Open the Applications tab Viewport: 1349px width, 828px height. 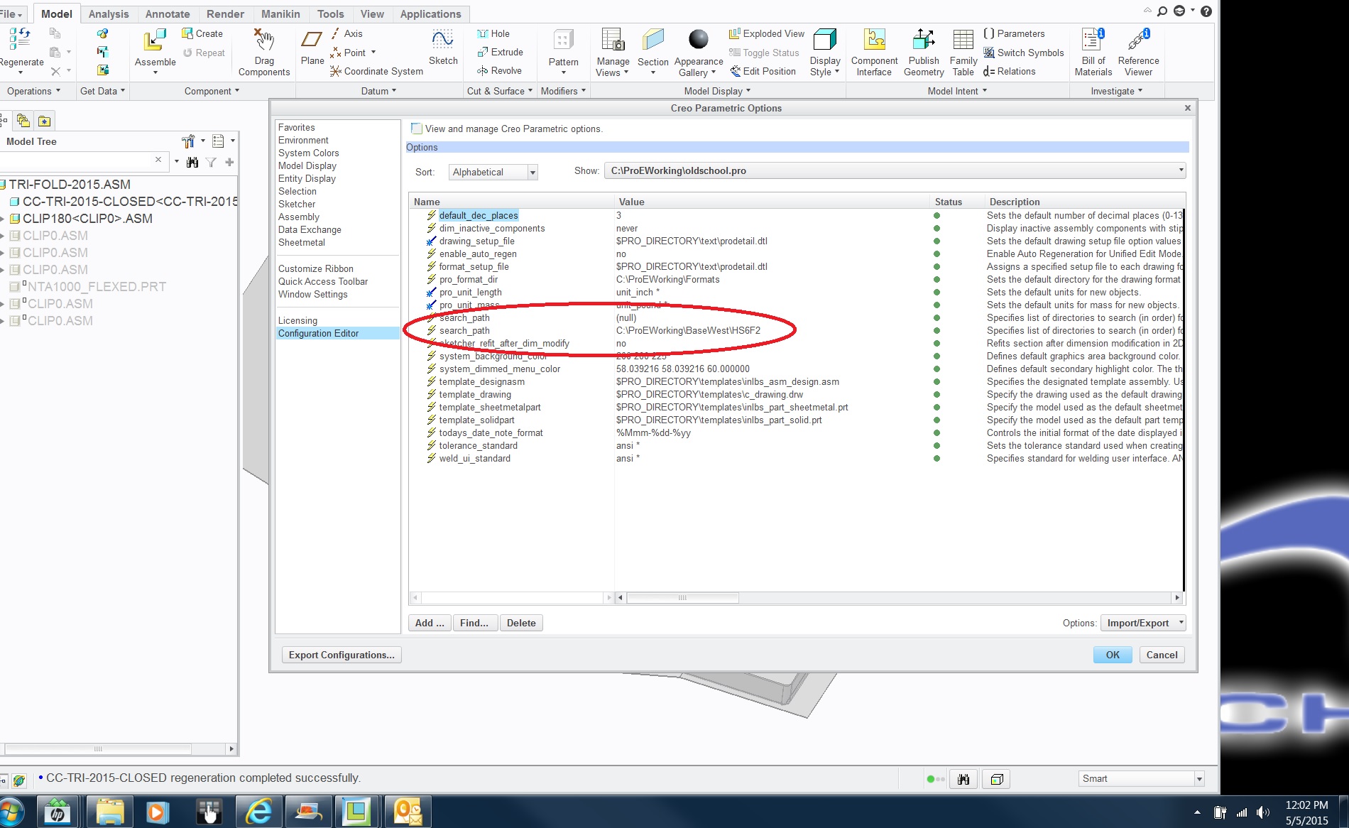click(x=430, y=13)
